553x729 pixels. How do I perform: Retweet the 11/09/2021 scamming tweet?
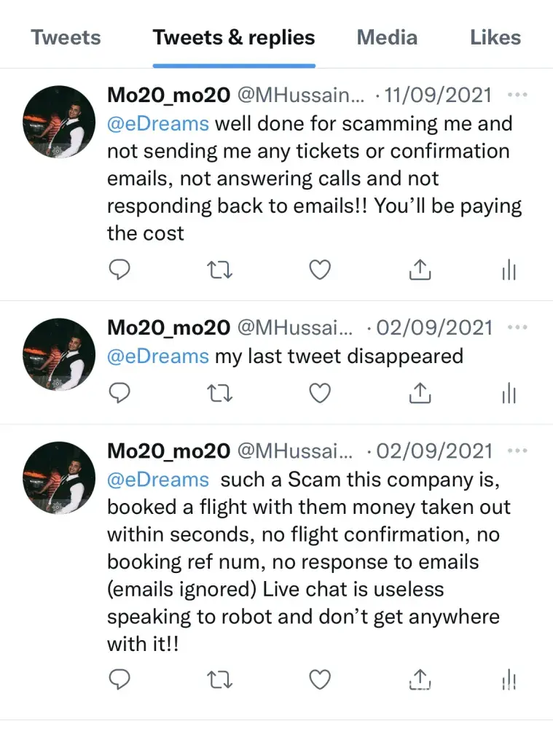[220, 270]
